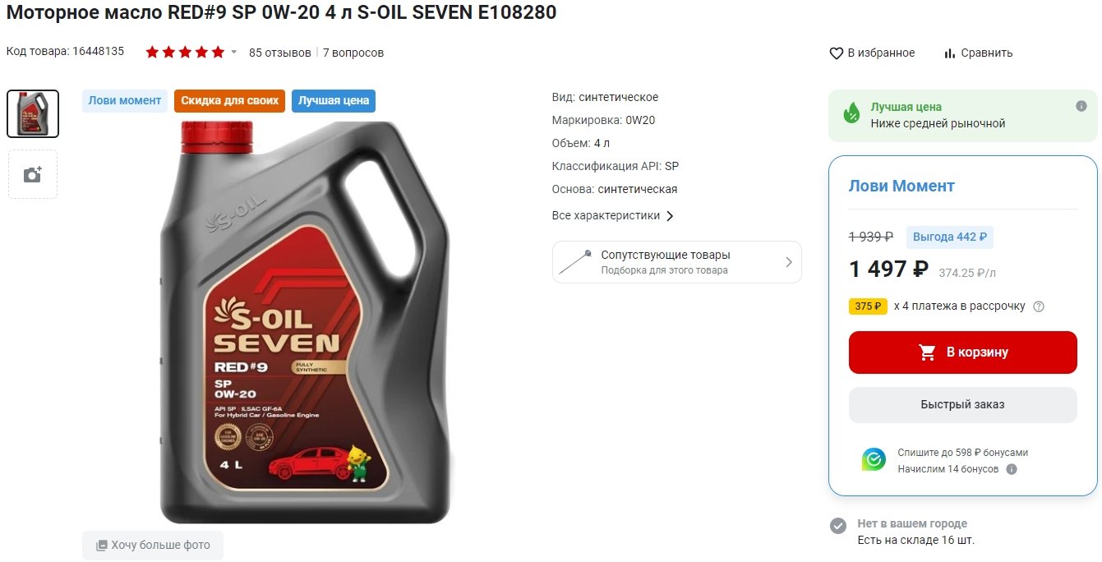Open Сопутствующие товары selection panel

(677, 262)
